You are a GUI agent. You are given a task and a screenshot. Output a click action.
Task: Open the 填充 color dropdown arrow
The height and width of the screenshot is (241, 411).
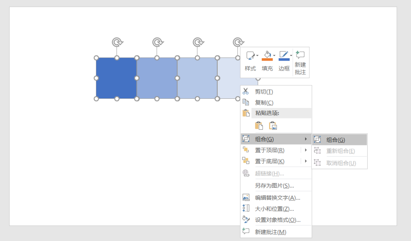pyautogui.click(x=274, y=55)
